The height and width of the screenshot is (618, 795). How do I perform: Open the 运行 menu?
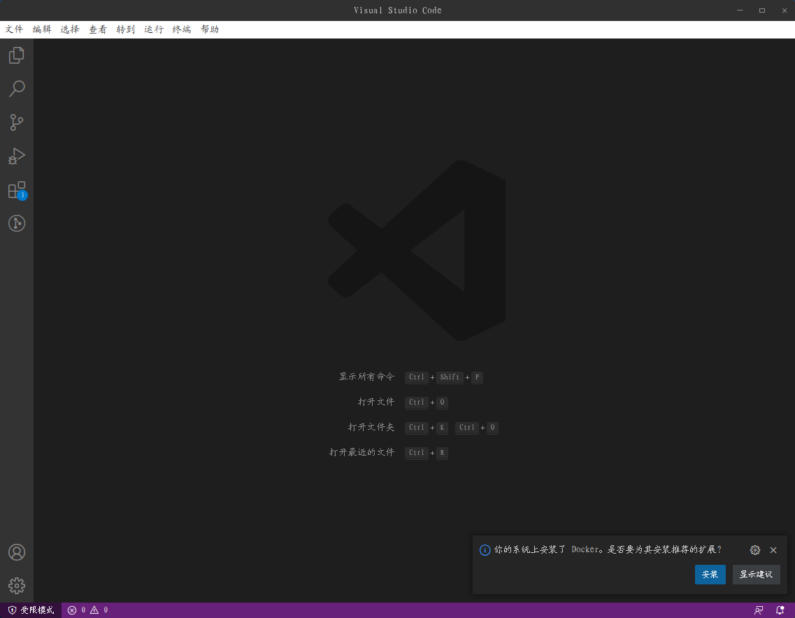coord(153,29)
